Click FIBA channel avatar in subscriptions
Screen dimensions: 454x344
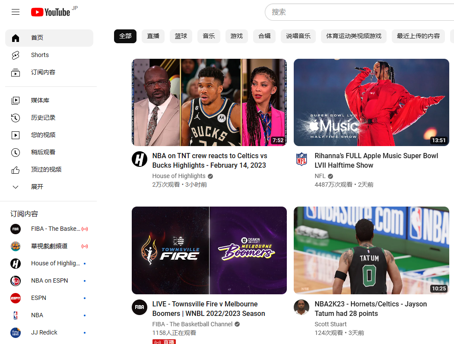(16, 229)
